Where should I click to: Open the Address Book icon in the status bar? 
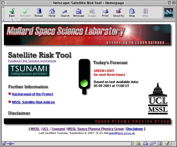coord(160,143)
